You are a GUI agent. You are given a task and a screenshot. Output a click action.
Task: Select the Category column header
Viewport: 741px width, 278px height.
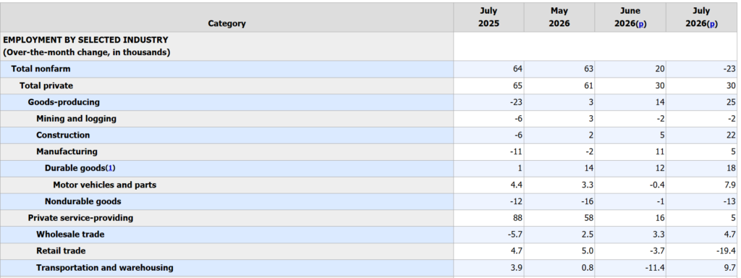click(x=226, y=23)
